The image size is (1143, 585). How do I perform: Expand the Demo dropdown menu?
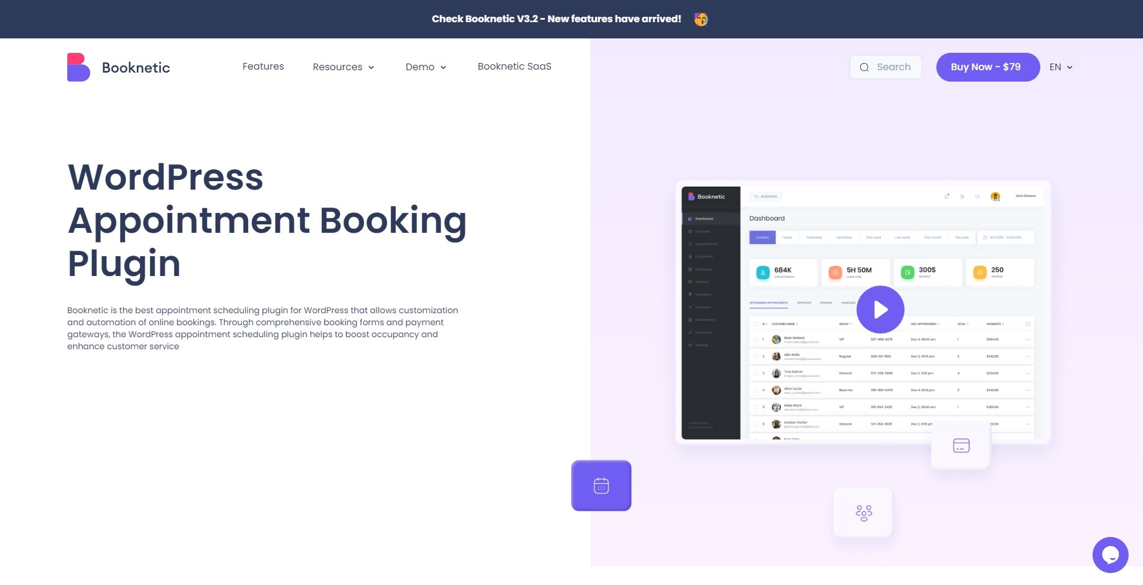[426, 67]
